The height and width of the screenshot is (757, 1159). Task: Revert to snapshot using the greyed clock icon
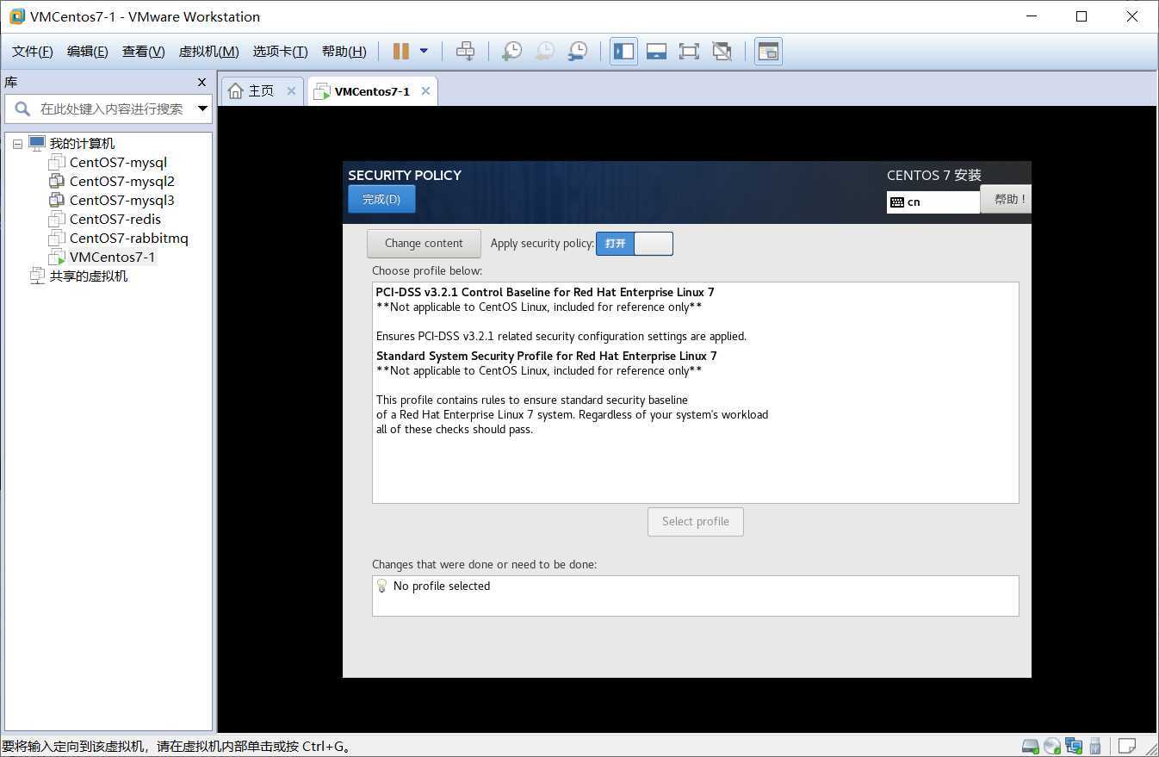544,52
